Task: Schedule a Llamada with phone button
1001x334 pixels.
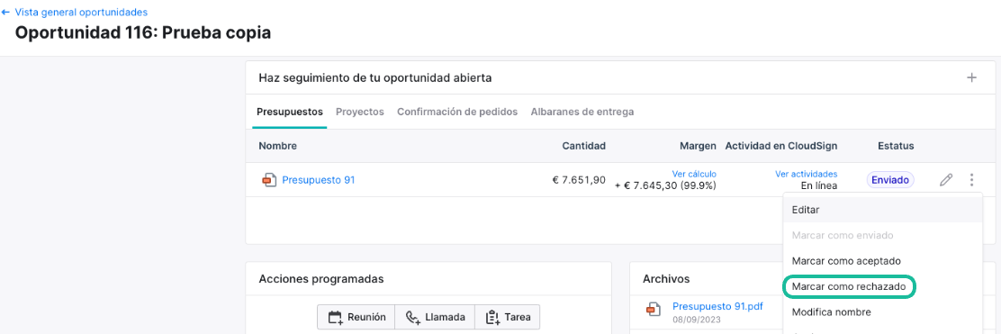Action: tap(435, 317)
